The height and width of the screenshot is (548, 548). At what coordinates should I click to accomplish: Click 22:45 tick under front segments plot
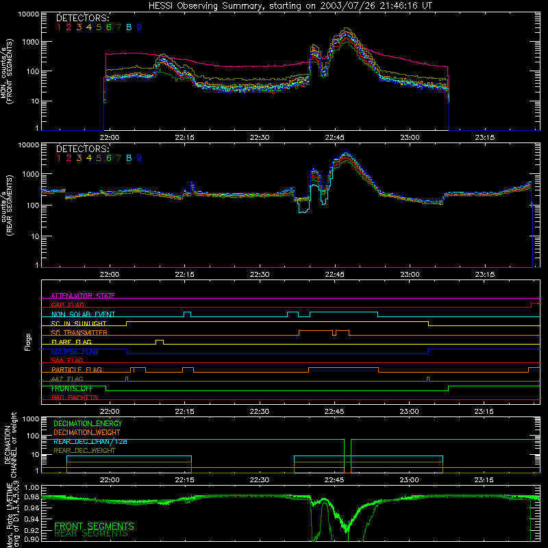tap(334, 138)
